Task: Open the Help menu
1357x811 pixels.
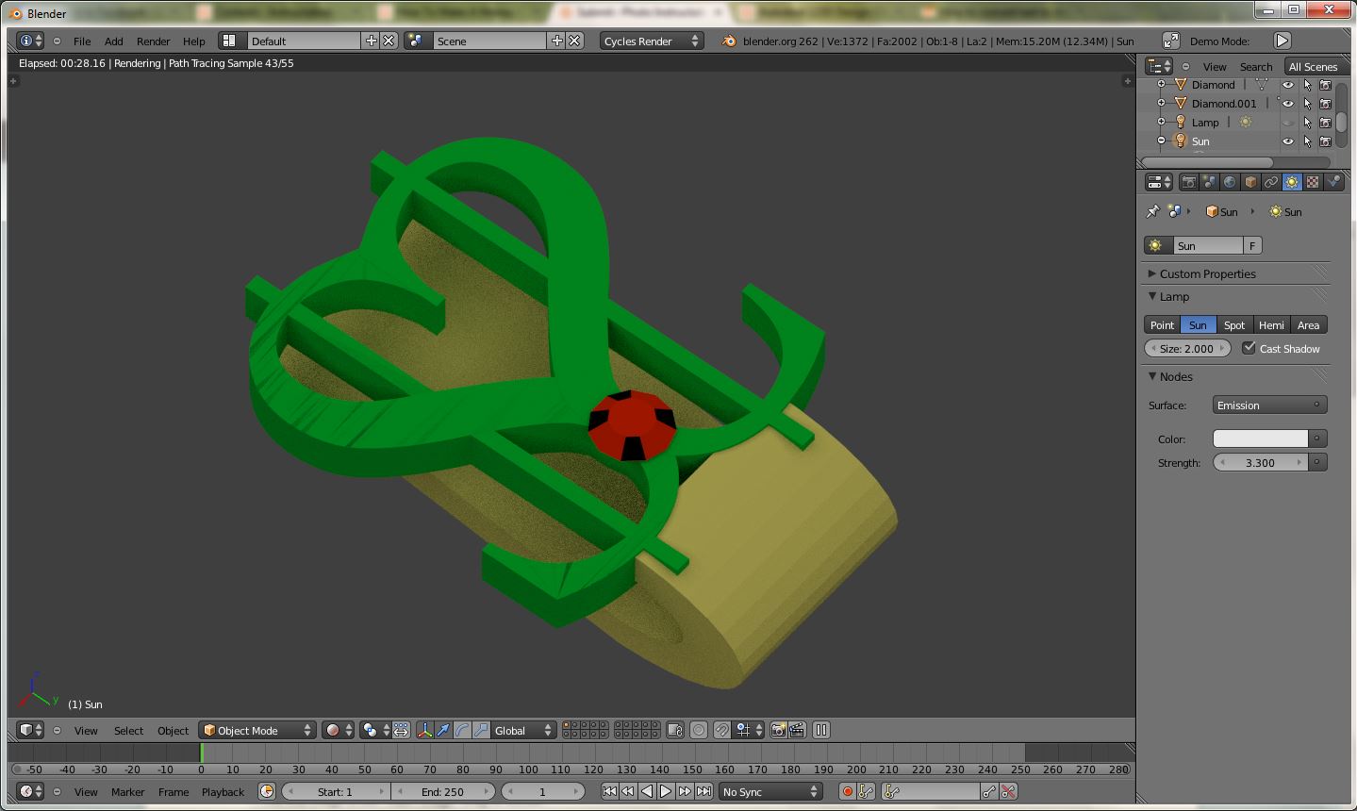Action: point(193,41)
